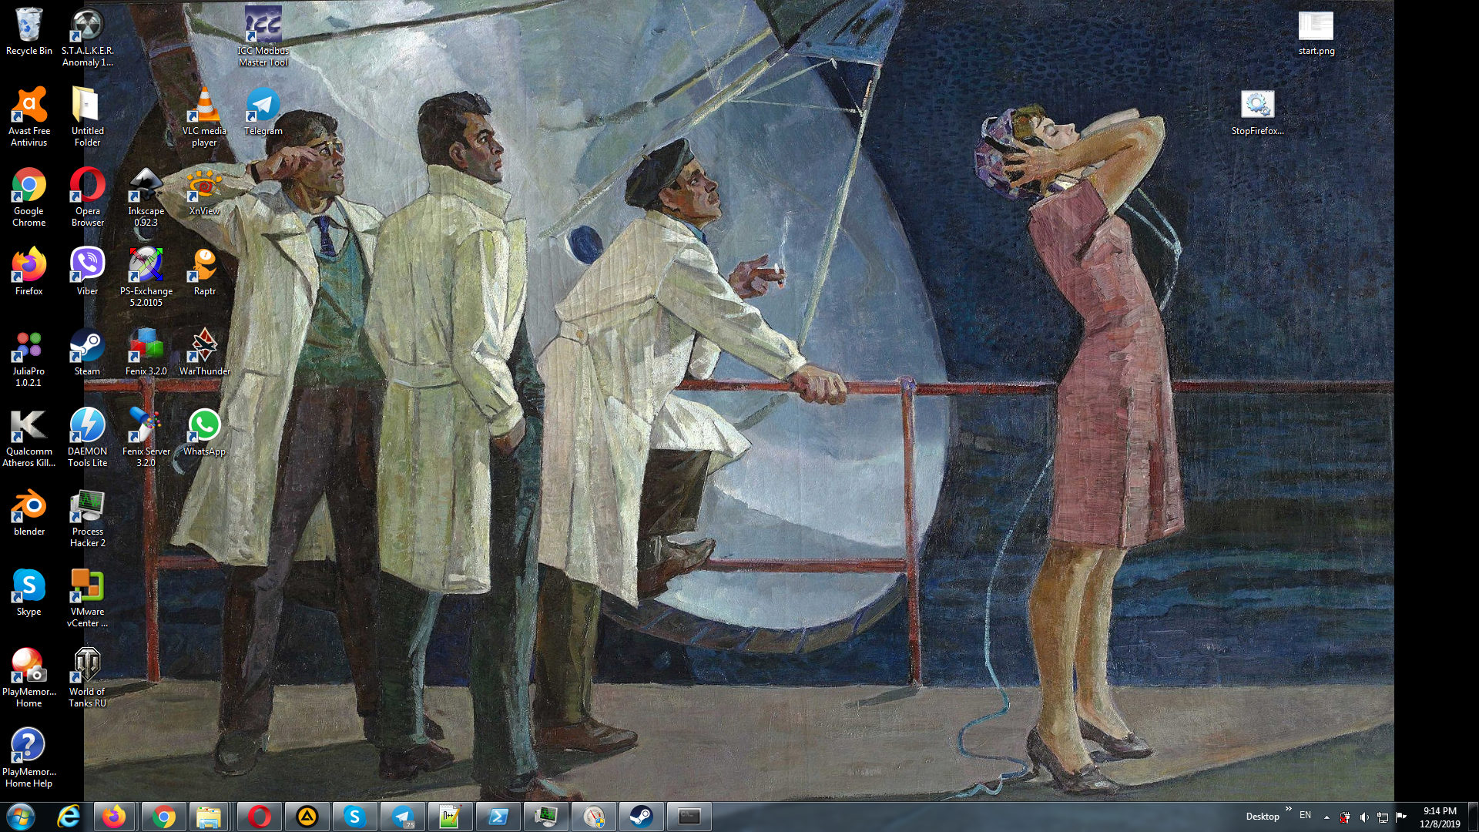This screenshot has width=1479, height=832.
Task: Change the EN input language
Action: pyautogui.click(x=1305, y=815)
